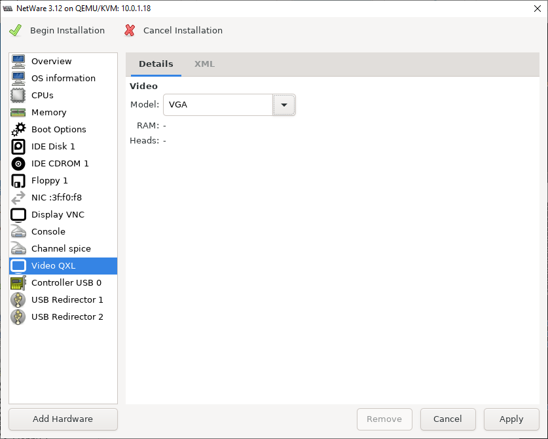Screen dimensions: 548x439
Task: Select the Memory module icon
Action: (x=18, y=113)
